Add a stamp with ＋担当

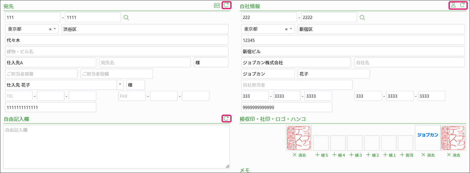point(406,155)
